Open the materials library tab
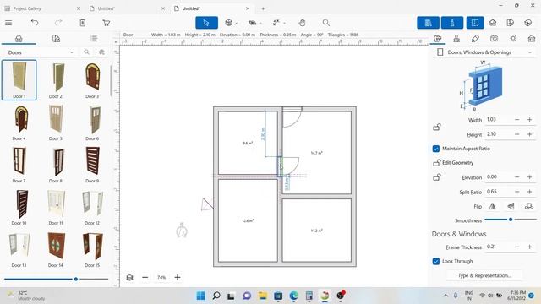Viewport: 541px width, 304px height. pos(57,38)
